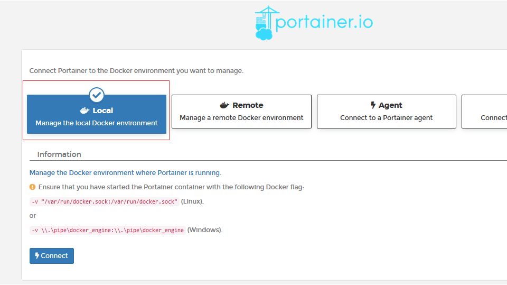
Task: Click the Information section heading
Action: coord(59,154)
